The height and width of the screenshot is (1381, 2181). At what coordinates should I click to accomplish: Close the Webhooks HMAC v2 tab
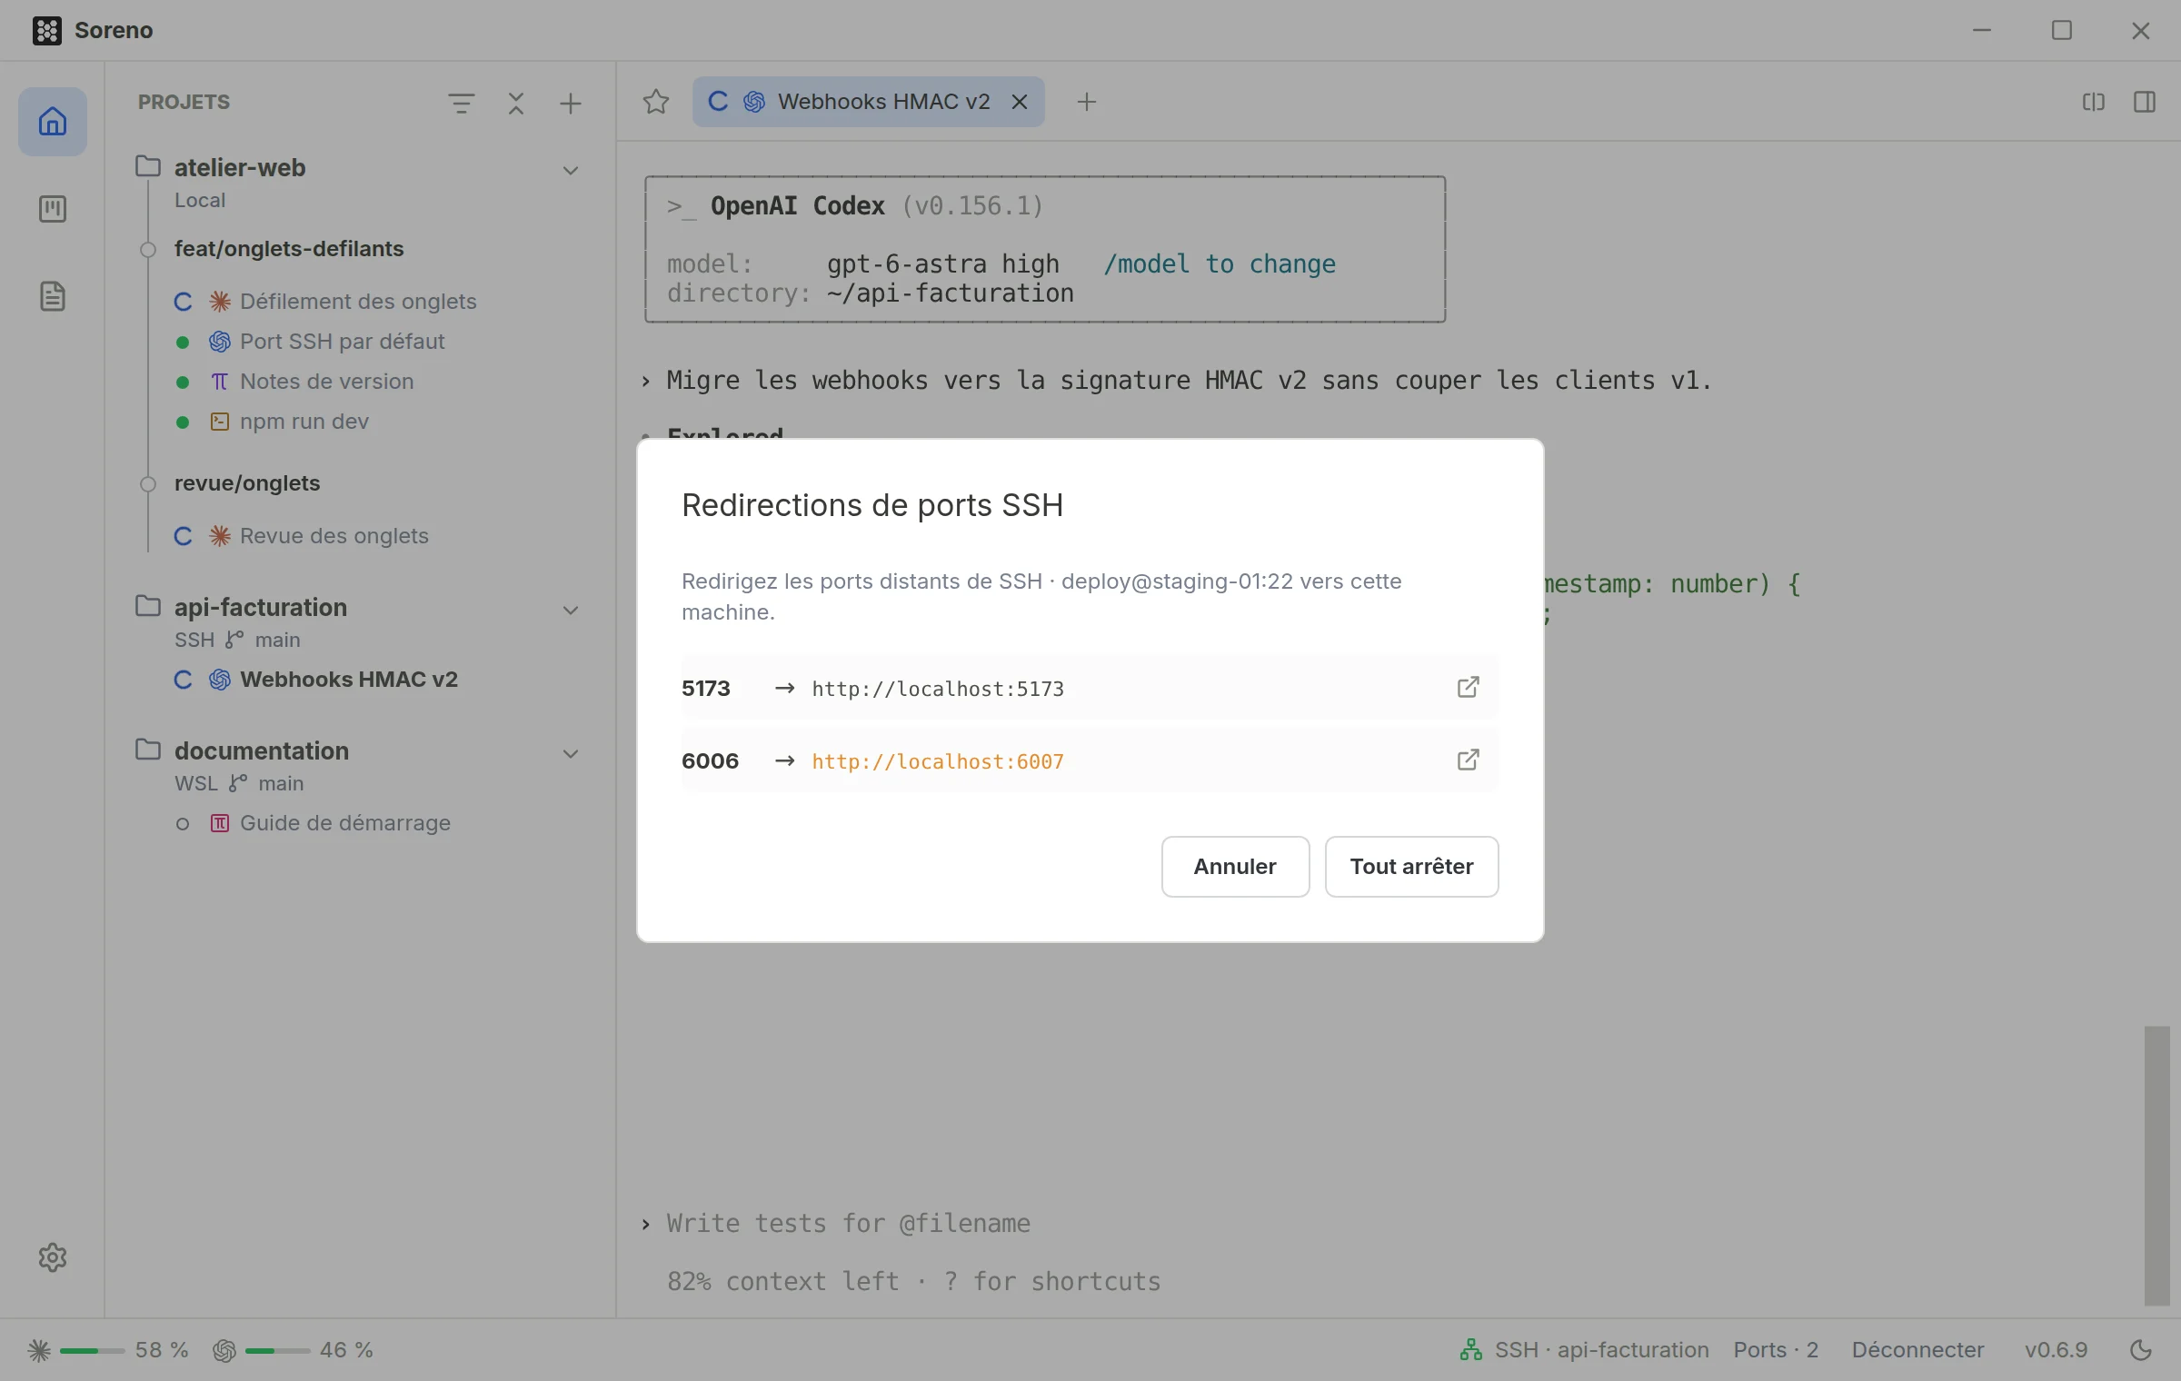(x=1021, y=102)
